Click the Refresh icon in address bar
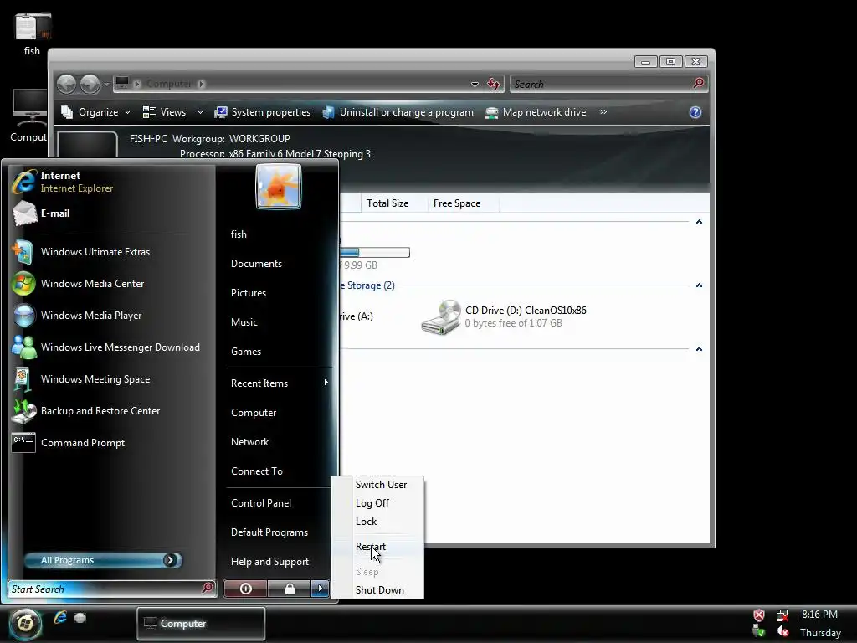This screenshot has width=857, height=643. 494,84
